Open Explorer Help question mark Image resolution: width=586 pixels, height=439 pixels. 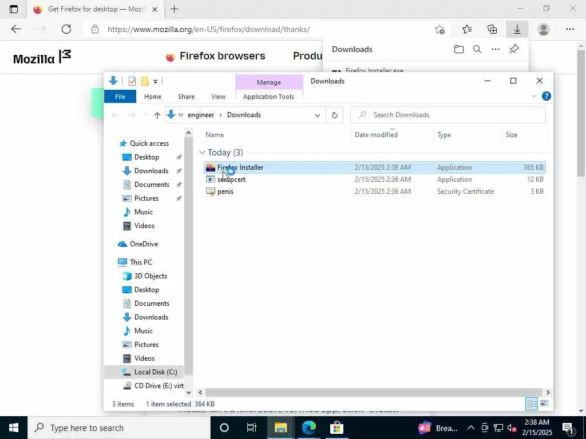546,96
